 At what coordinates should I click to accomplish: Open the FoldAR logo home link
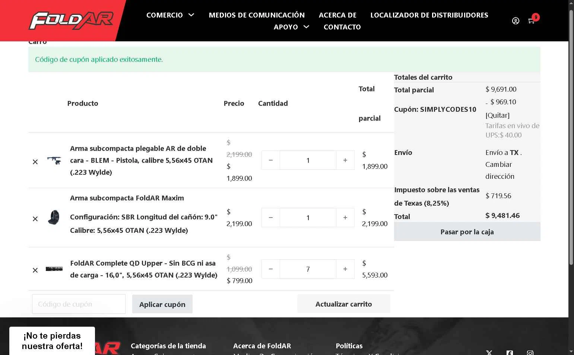click(x=71, y=20)
